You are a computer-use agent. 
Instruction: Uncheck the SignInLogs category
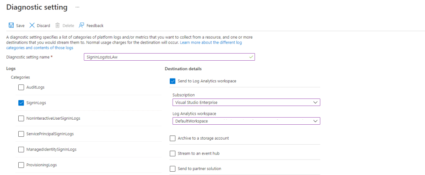pyautogui.click(x=21, y=103)
